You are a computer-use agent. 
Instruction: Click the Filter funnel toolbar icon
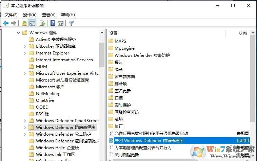[71, 23]
